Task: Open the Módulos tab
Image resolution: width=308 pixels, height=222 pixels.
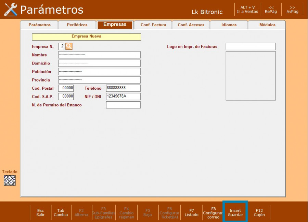Action: pos(267,25)
